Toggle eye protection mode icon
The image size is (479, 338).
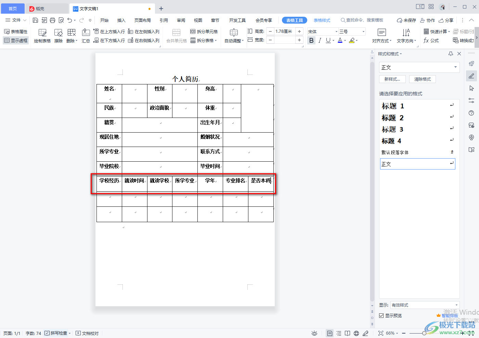[x=314, y=333]
